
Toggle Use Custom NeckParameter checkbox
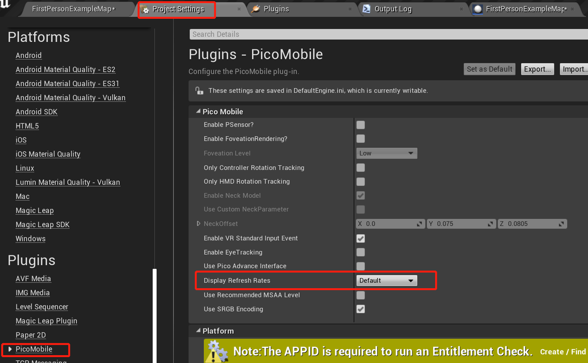pos(361,209)
